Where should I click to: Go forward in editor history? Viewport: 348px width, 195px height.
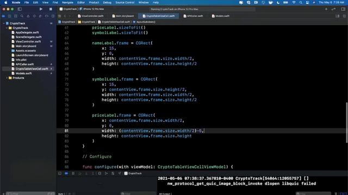70,16
